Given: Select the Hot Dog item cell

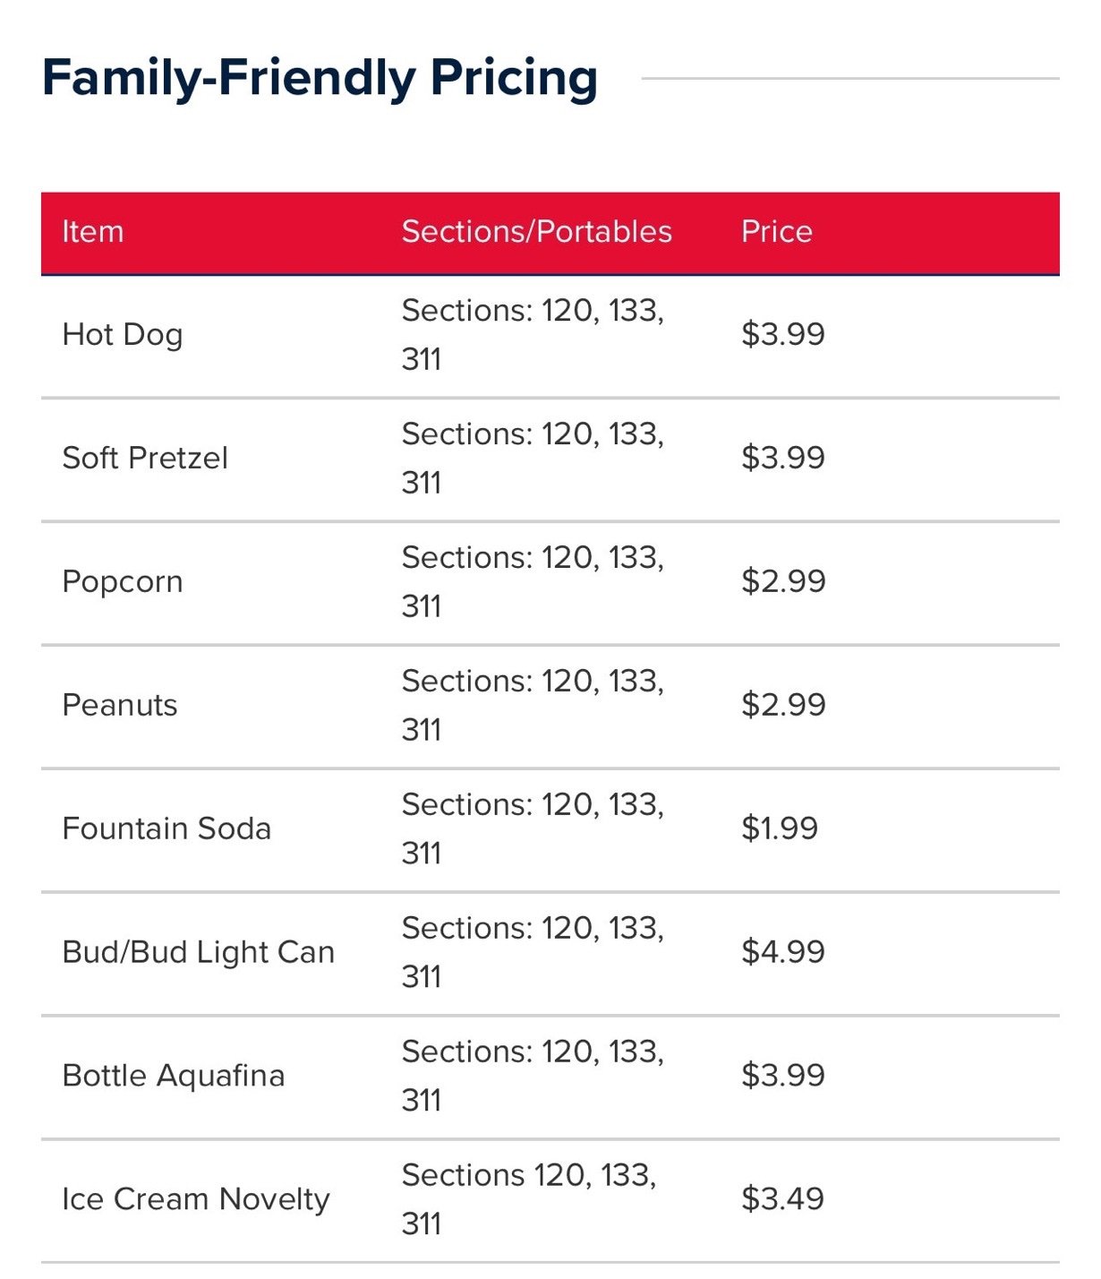Looking at the screenshot, I should point(123,335).
